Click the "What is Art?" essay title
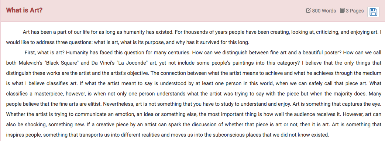385x141 pixels. 24,11
